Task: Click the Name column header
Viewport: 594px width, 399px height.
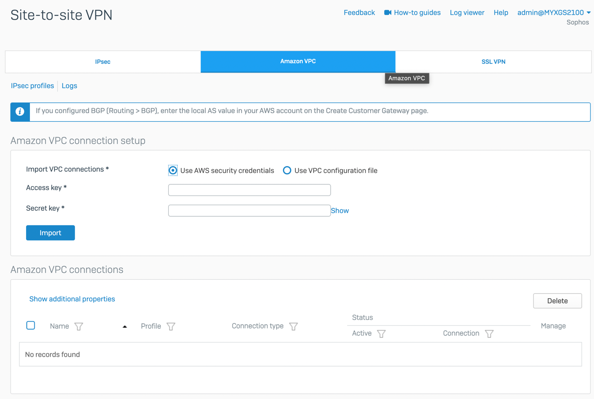Action: point(59,326)
